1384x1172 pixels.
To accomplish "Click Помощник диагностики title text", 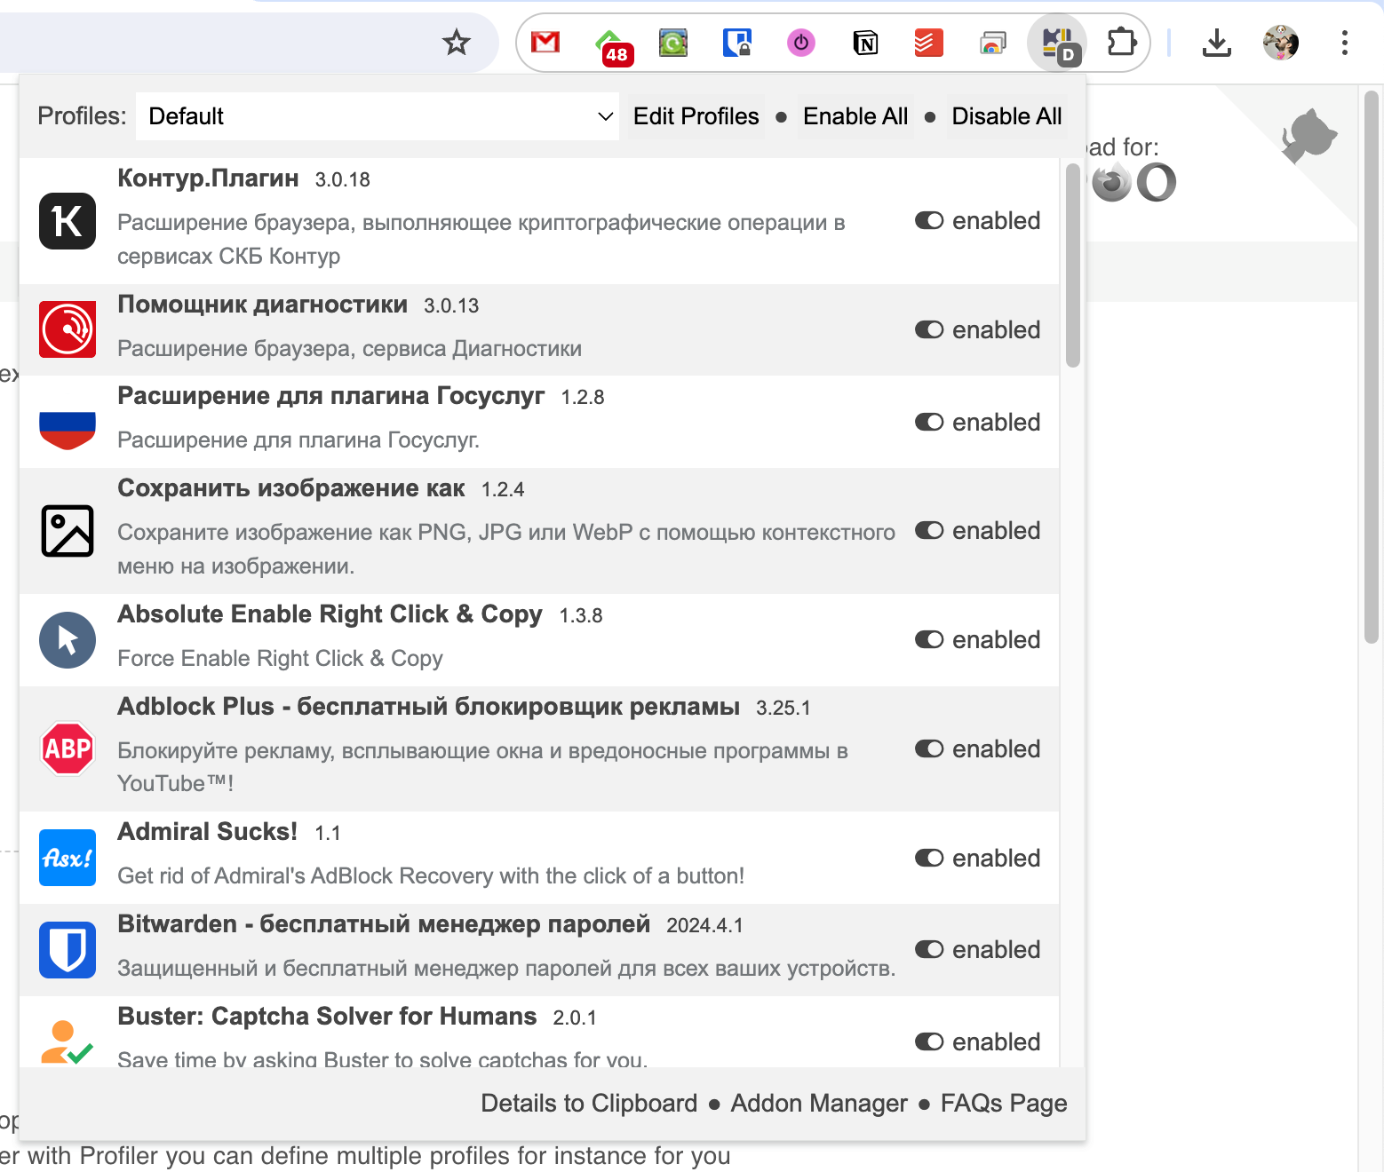I will 262,305.
